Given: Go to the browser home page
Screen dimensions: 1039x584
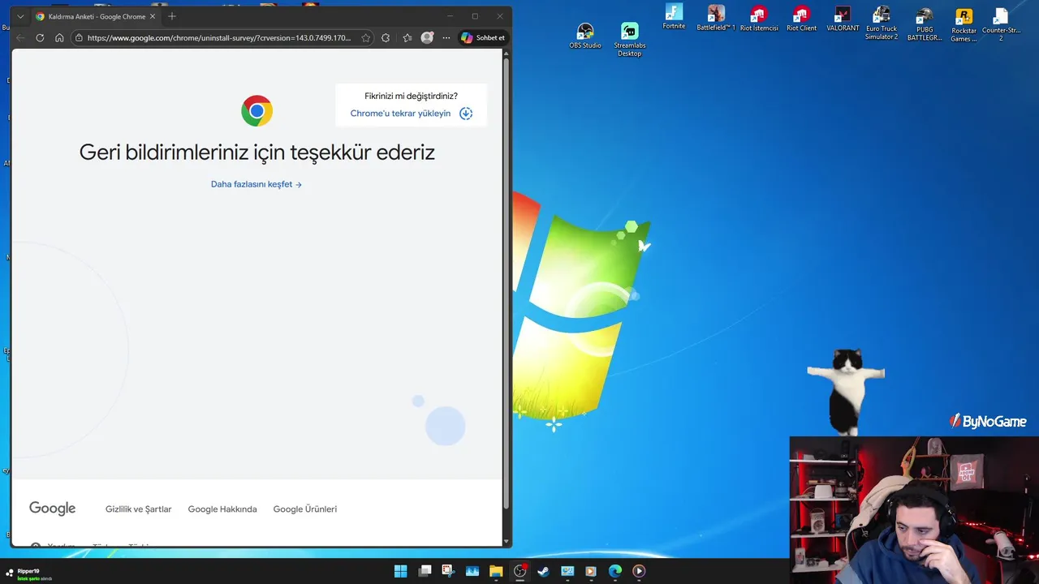Looking at the screenshot, I should [59, 37].
